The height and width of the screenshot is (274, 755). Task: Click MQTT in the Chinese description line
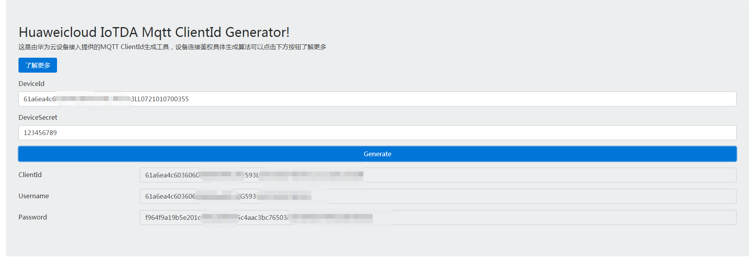(x=109, y=47)
